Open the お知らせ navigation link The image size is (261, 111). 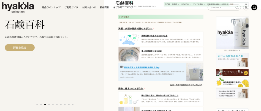click(225, 4)
